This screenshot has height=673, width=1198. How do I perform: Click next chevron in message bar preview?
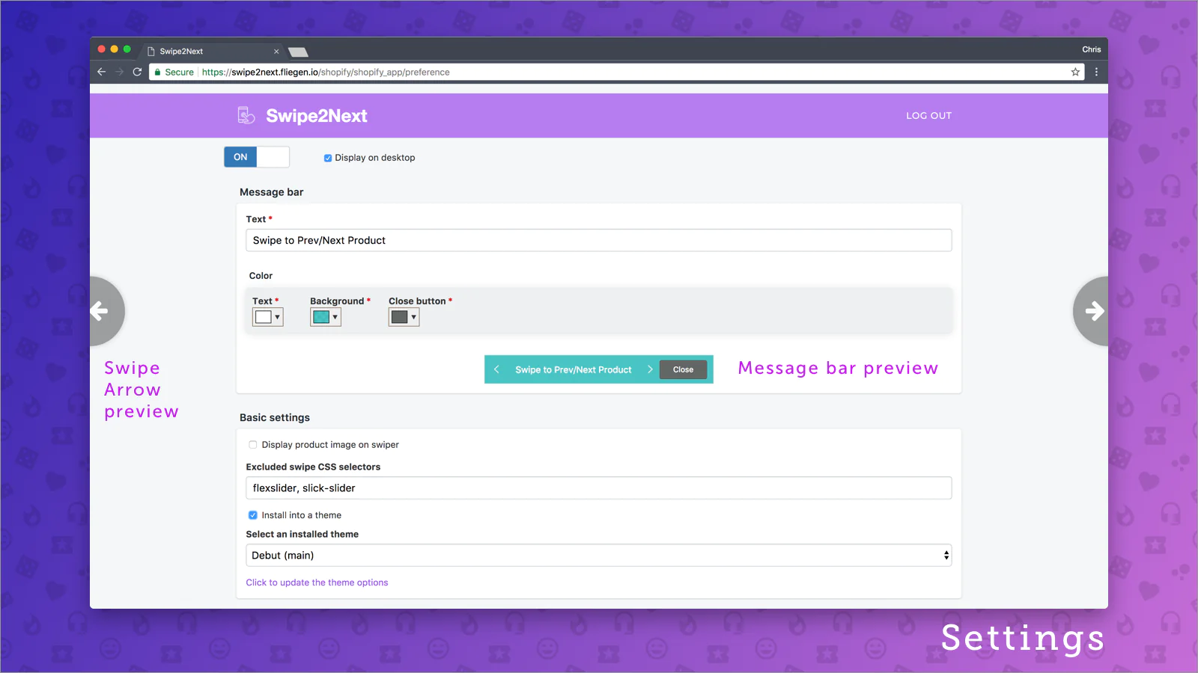click(650, 369)
